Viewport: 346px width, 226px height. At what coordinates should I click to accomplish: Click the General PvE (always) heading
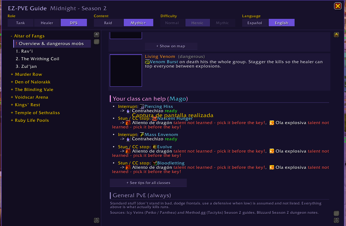coord(142,196)
